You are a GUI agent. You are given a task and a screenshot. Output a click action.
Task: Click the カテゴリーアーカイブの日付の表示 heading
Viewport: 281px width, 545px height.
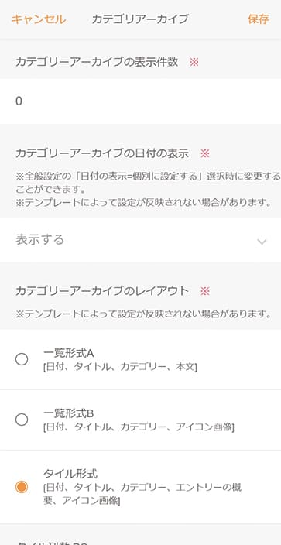102,153
